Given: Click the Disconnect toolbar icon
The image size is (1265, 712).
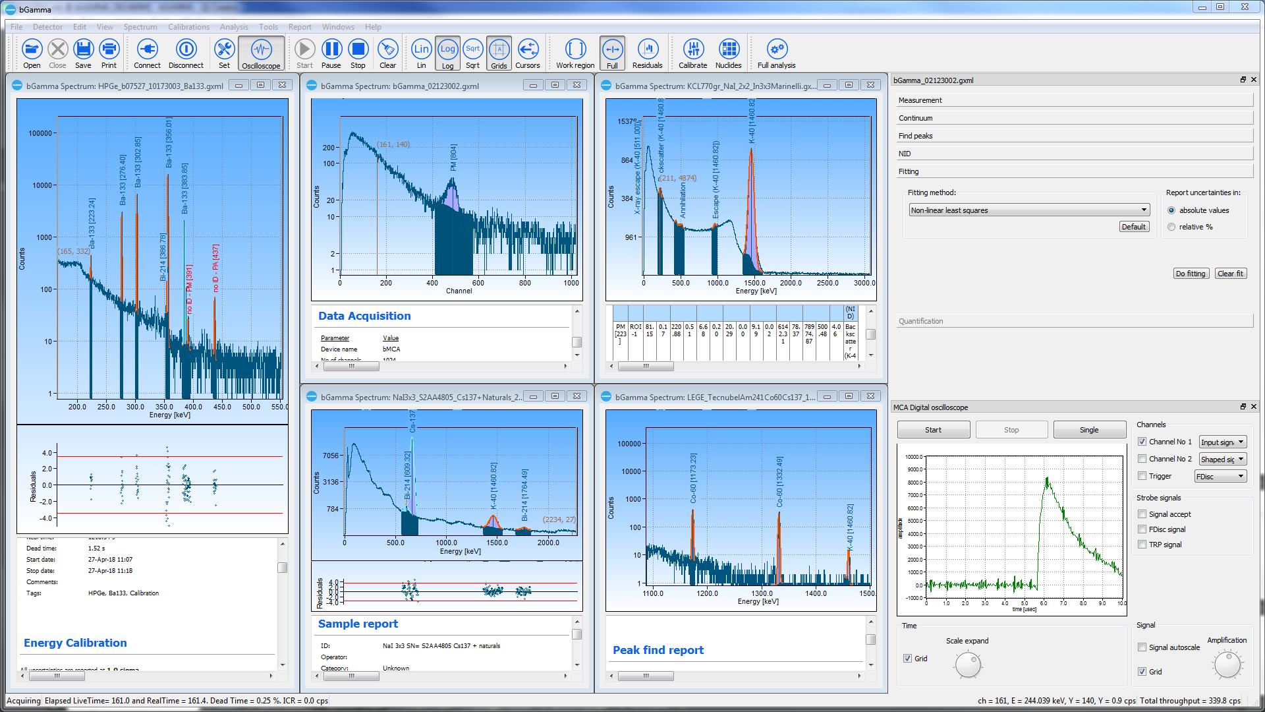Looking at the screenshot, I should coord(186,53).
